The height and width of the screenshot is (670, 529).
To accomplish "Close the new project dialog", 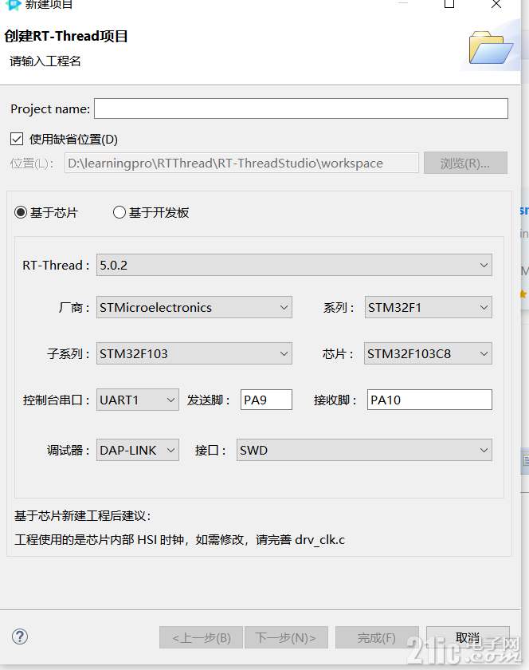I will (496, 4).
